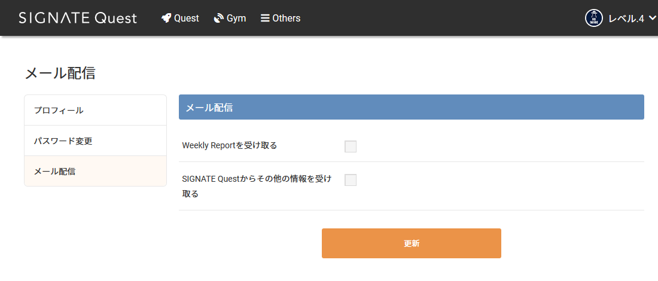Switch to パスワード変更 in the sidebar

(63, 141)
